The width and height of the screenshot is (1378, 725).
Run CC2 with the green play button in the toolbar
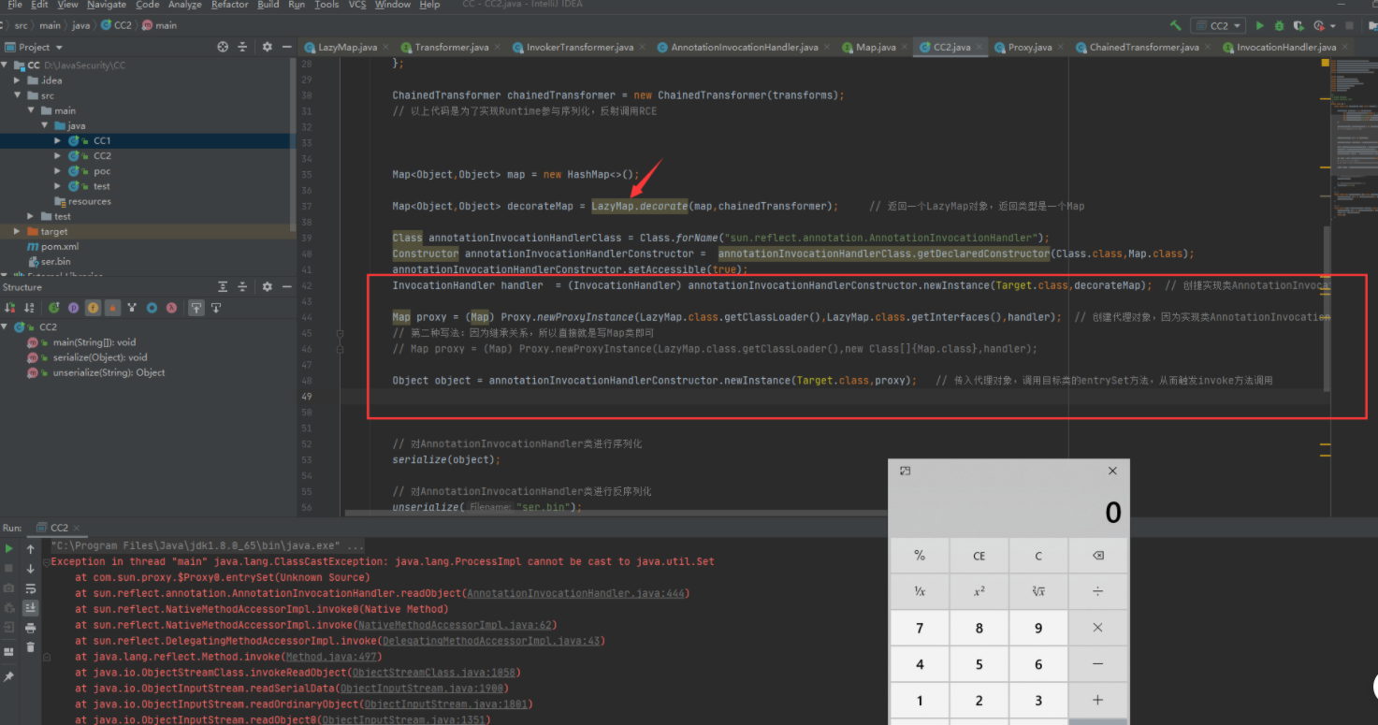(1260, 25)
